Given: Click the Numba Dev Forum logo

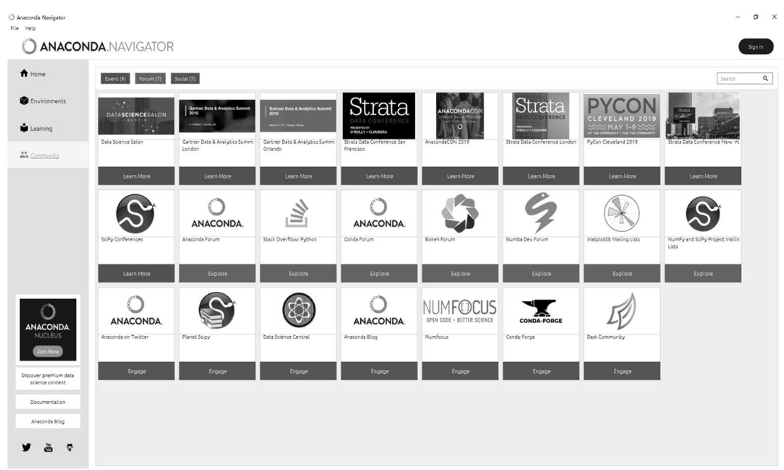Looking at the screenshot, I should click(x=541, y=213).
